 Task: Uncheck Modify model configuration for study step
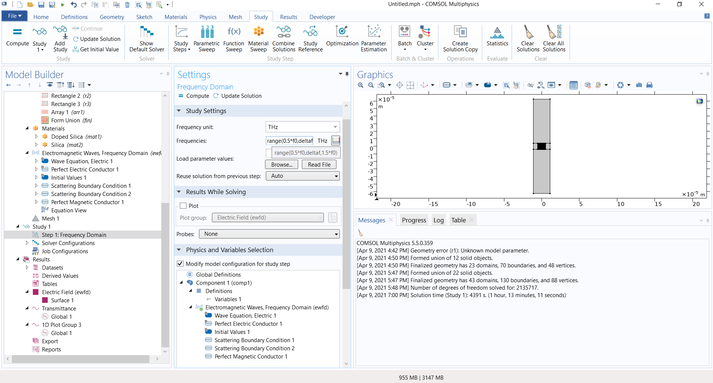point(180,264)
